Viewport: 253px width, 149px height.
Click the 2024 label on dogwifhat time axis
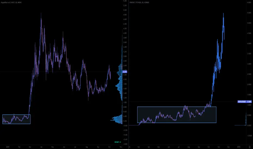(x=8, y=147)
